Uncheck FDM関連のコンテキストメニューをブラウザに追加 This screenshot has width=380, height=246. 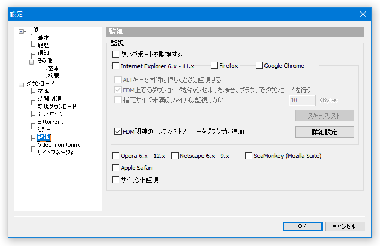click(x=118, y=132)
